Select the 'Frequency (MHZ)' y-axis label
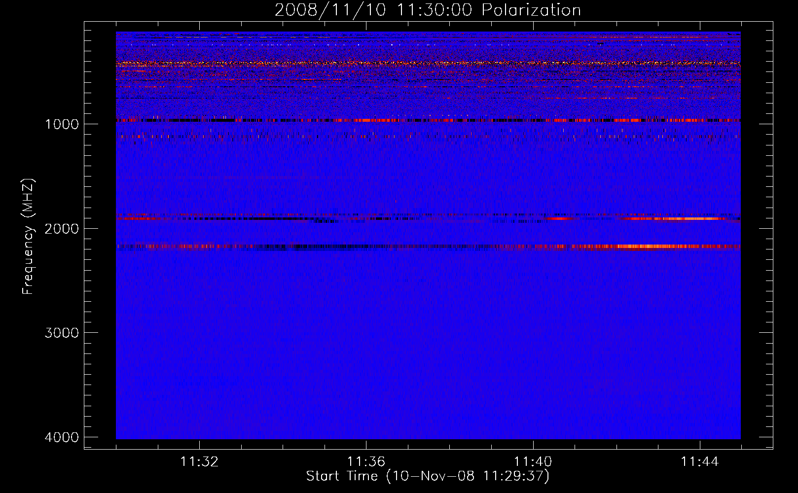The height and width of the screenshot is (493, 798). 28,237
